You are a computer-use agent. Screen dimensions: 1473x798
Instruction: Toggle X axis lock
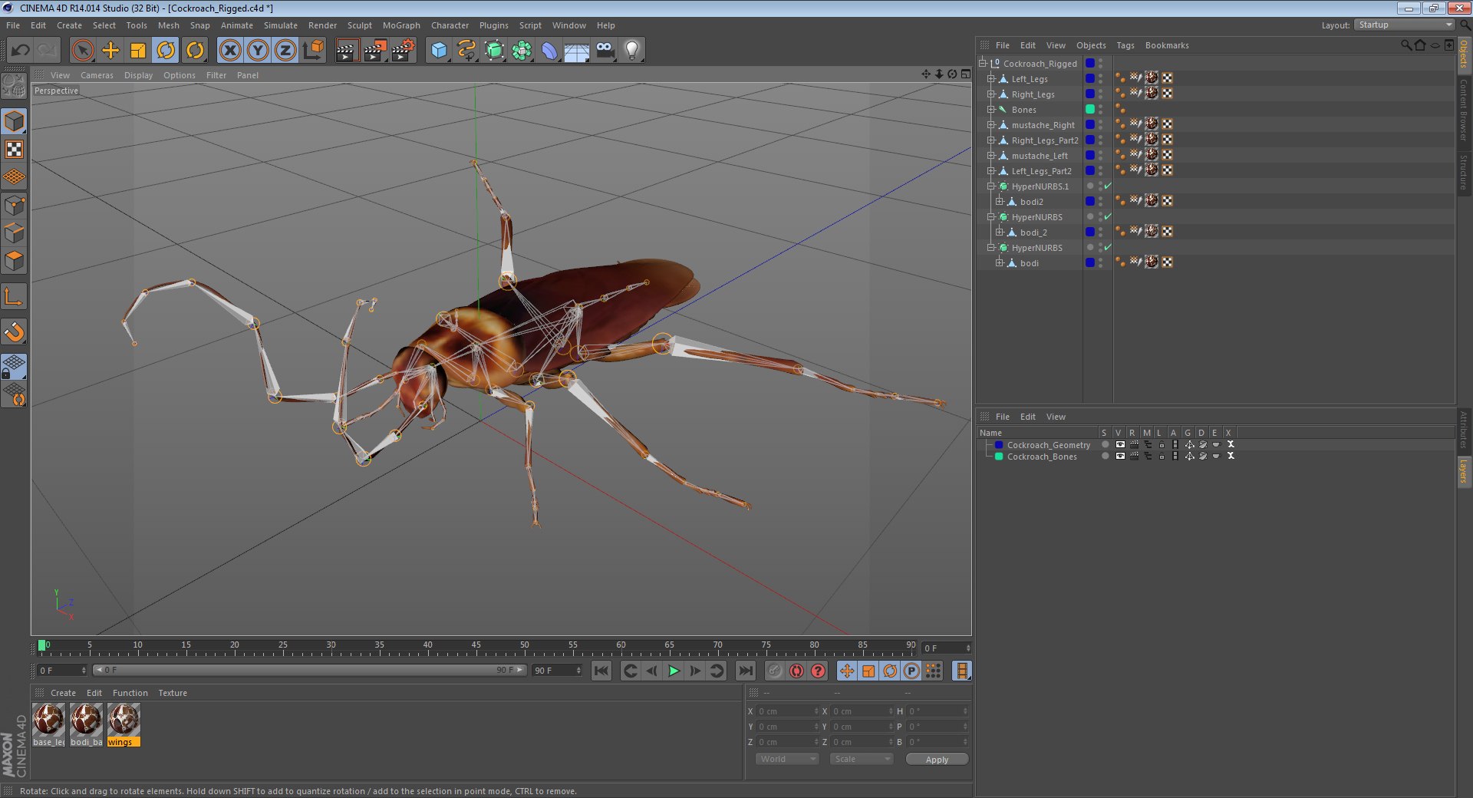[x=229, y=51]
